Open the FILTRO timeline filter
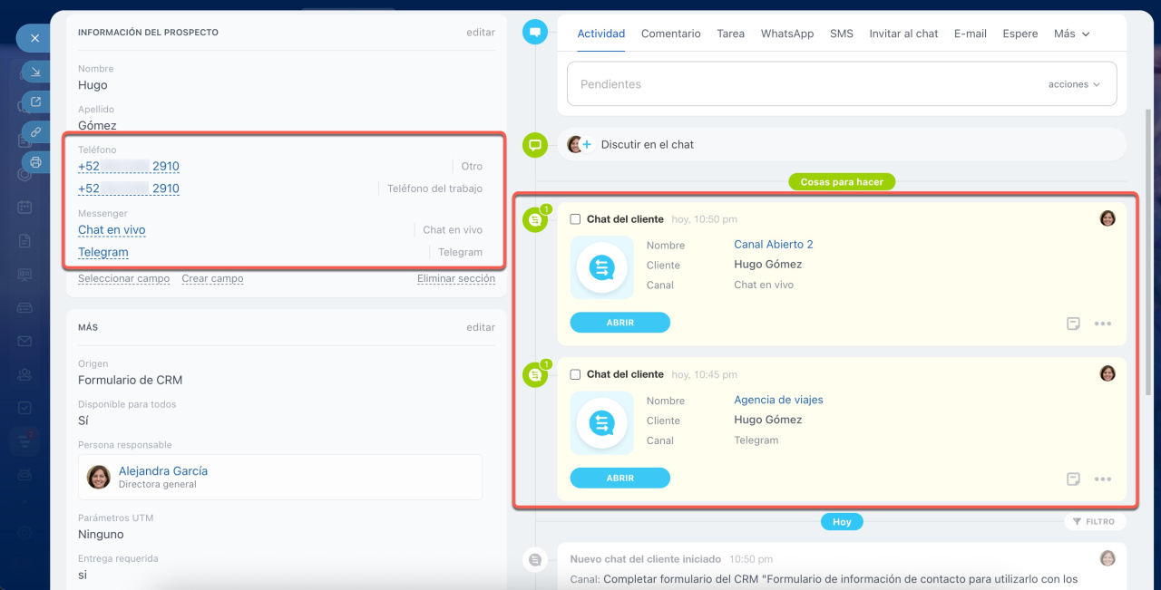This screenshot has width=1161, height=590. pos(1094,522)
